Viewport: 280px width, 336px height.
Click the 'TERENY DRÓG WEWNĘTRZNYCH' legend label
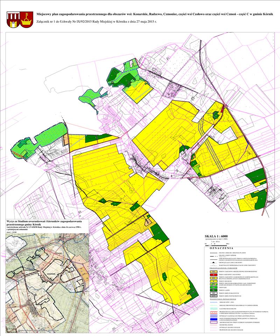[x=230, y=296]
